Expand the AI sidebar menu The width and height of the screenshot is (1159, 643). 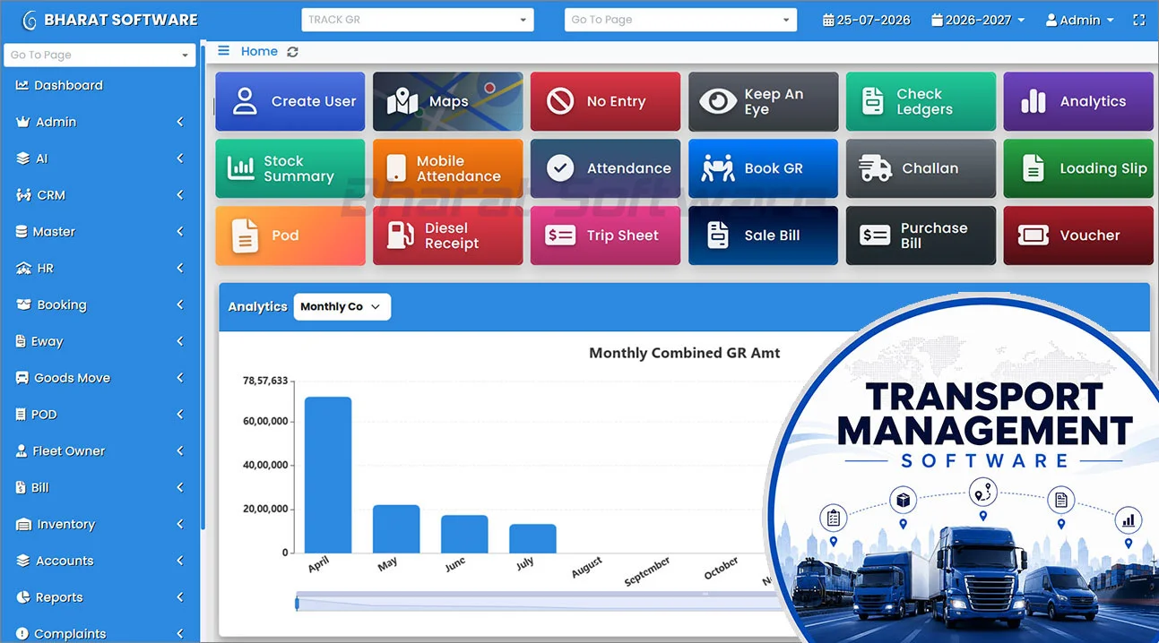tap(99, 159)
